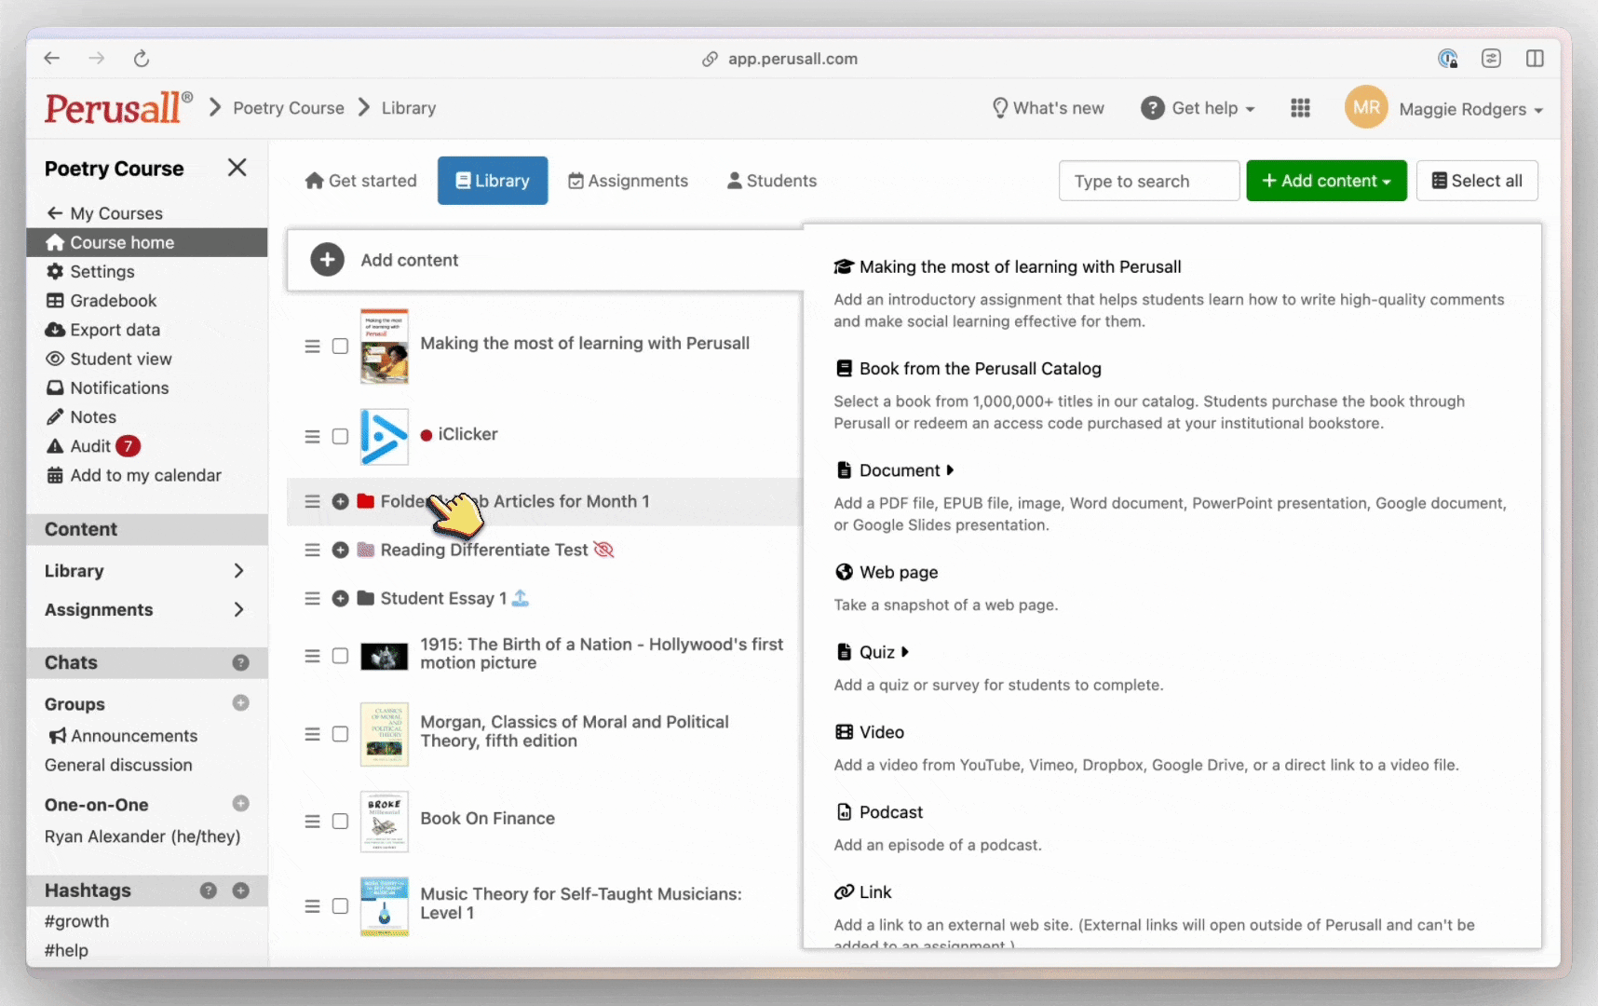
Task: Open the apps grid icon in the header
Action: 1300,108
